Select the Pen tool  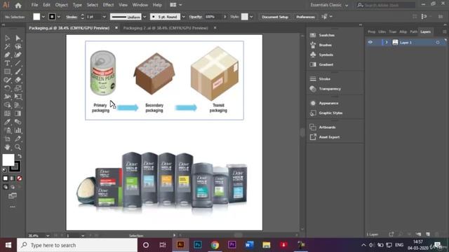pos(7,55)
